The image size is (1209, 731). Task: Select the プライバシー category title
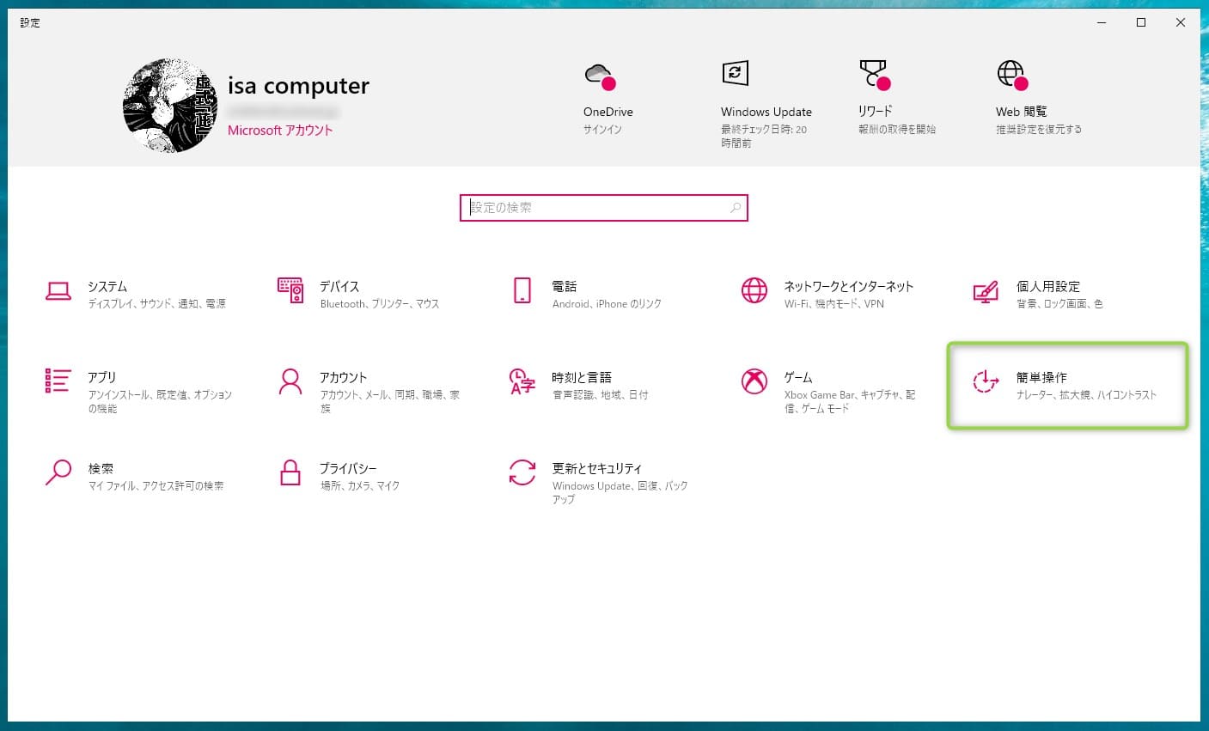[348, 468]
